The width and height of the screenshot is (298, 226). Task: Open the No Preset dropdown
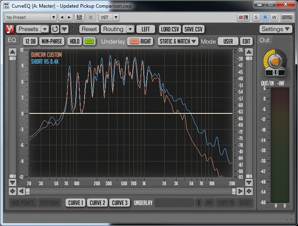[30, 17]
